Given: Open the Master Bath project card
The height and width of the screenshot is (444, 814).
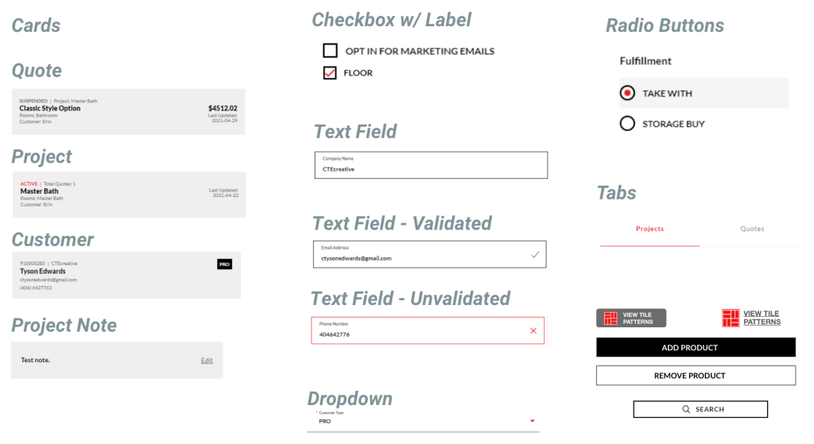Looking at the screenshot, I should [x=127, y=194].
